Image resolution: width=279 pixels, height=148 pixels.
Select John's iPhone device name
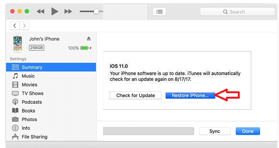[44, 39]
